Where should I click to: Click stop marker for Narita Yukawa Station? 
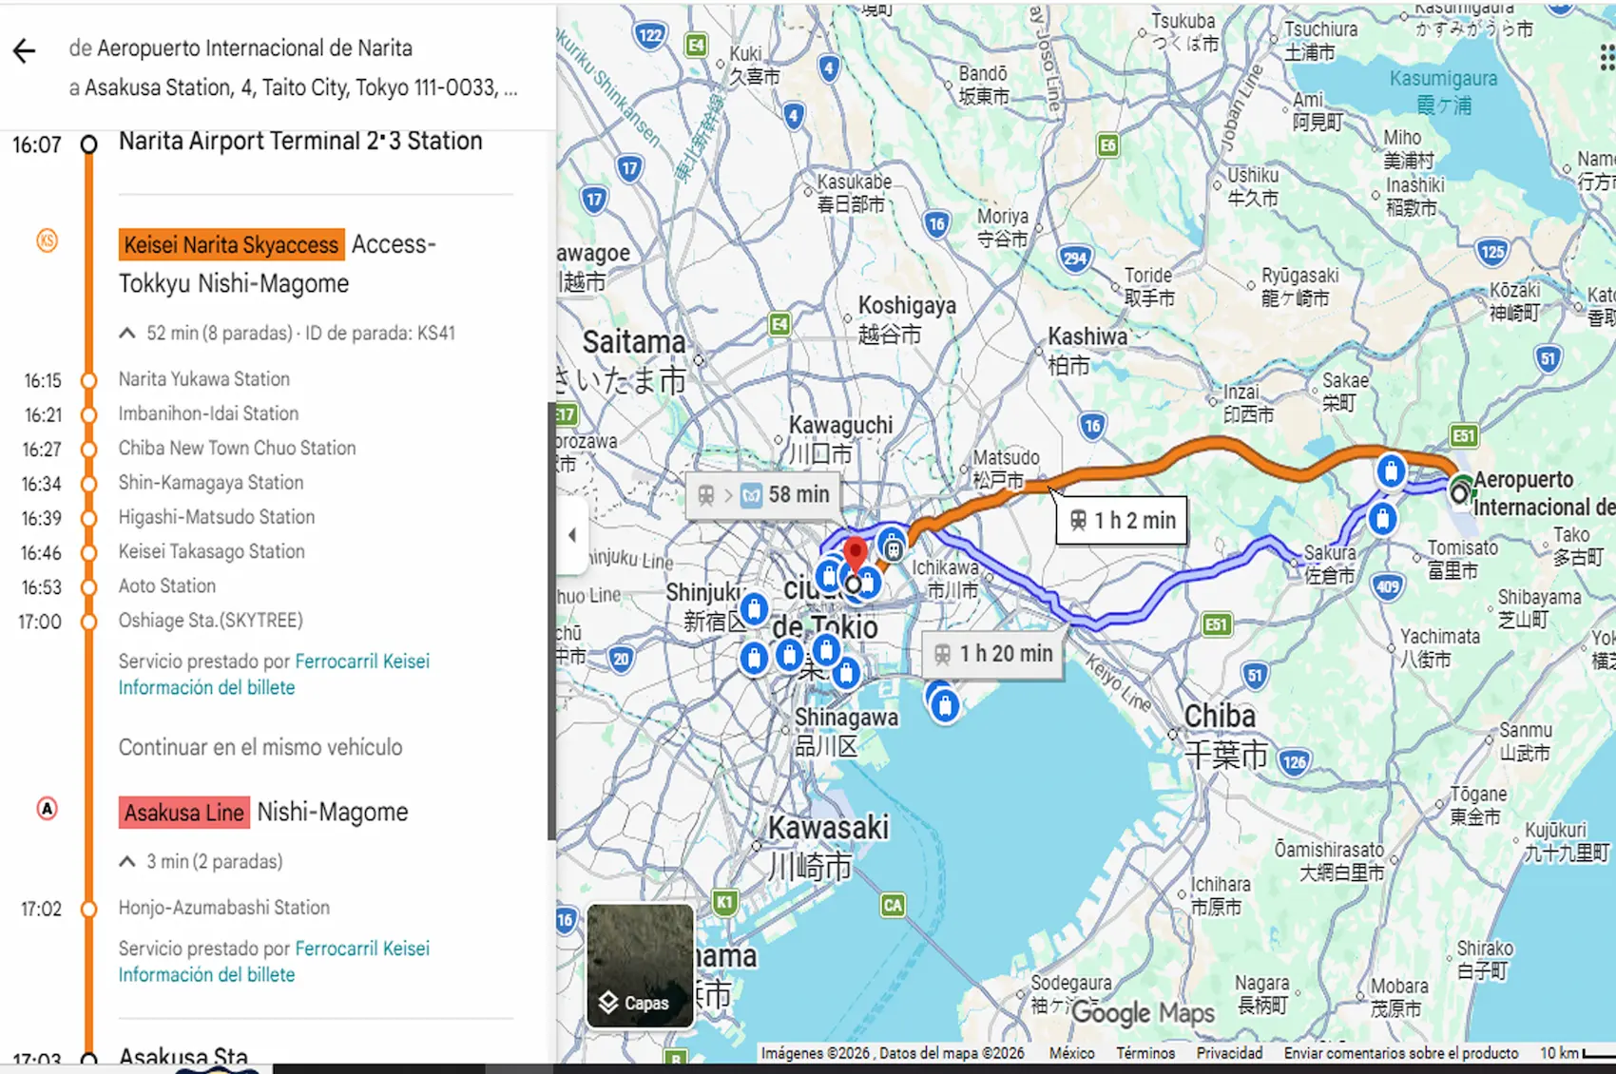[x=88, y=380]
